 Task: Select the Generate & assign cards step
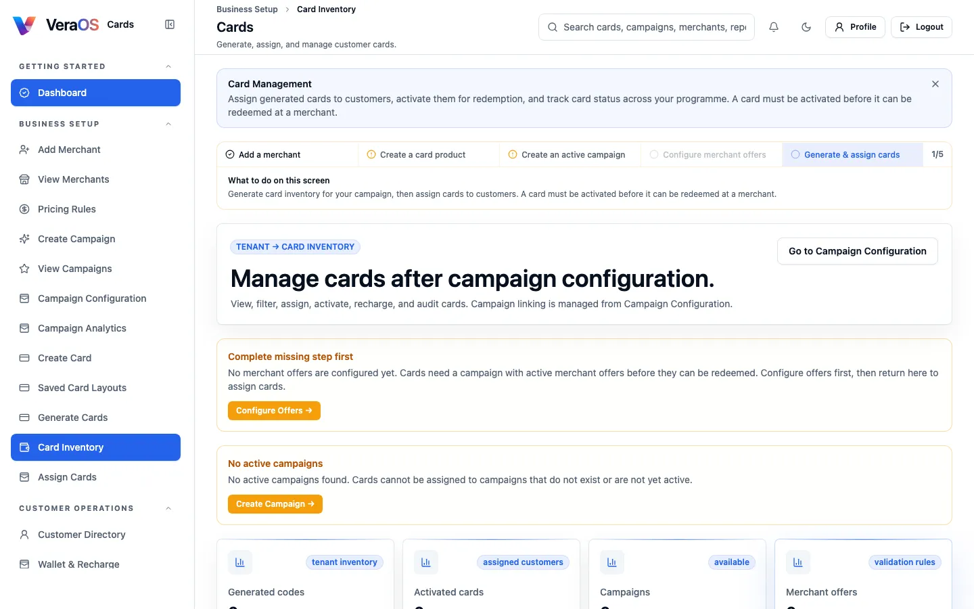point(852,154)
